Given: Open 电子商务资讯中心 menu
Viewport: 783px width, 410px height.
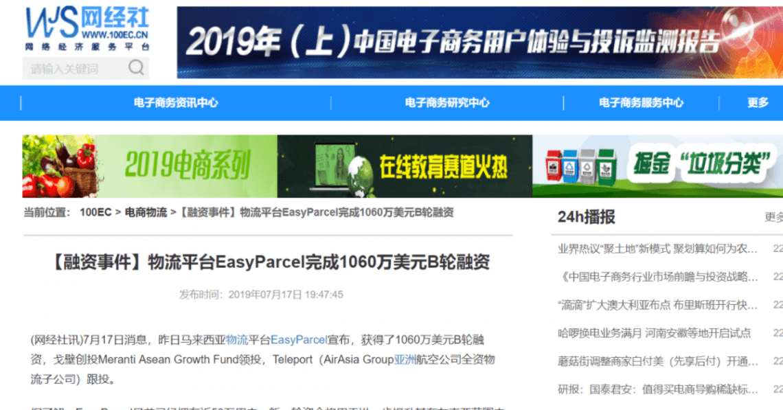Looking at the screenshot, I should pos(176,103).
